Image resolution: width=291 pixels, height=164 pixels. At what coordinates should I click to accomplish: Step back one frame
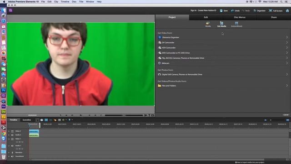(72, 115)
